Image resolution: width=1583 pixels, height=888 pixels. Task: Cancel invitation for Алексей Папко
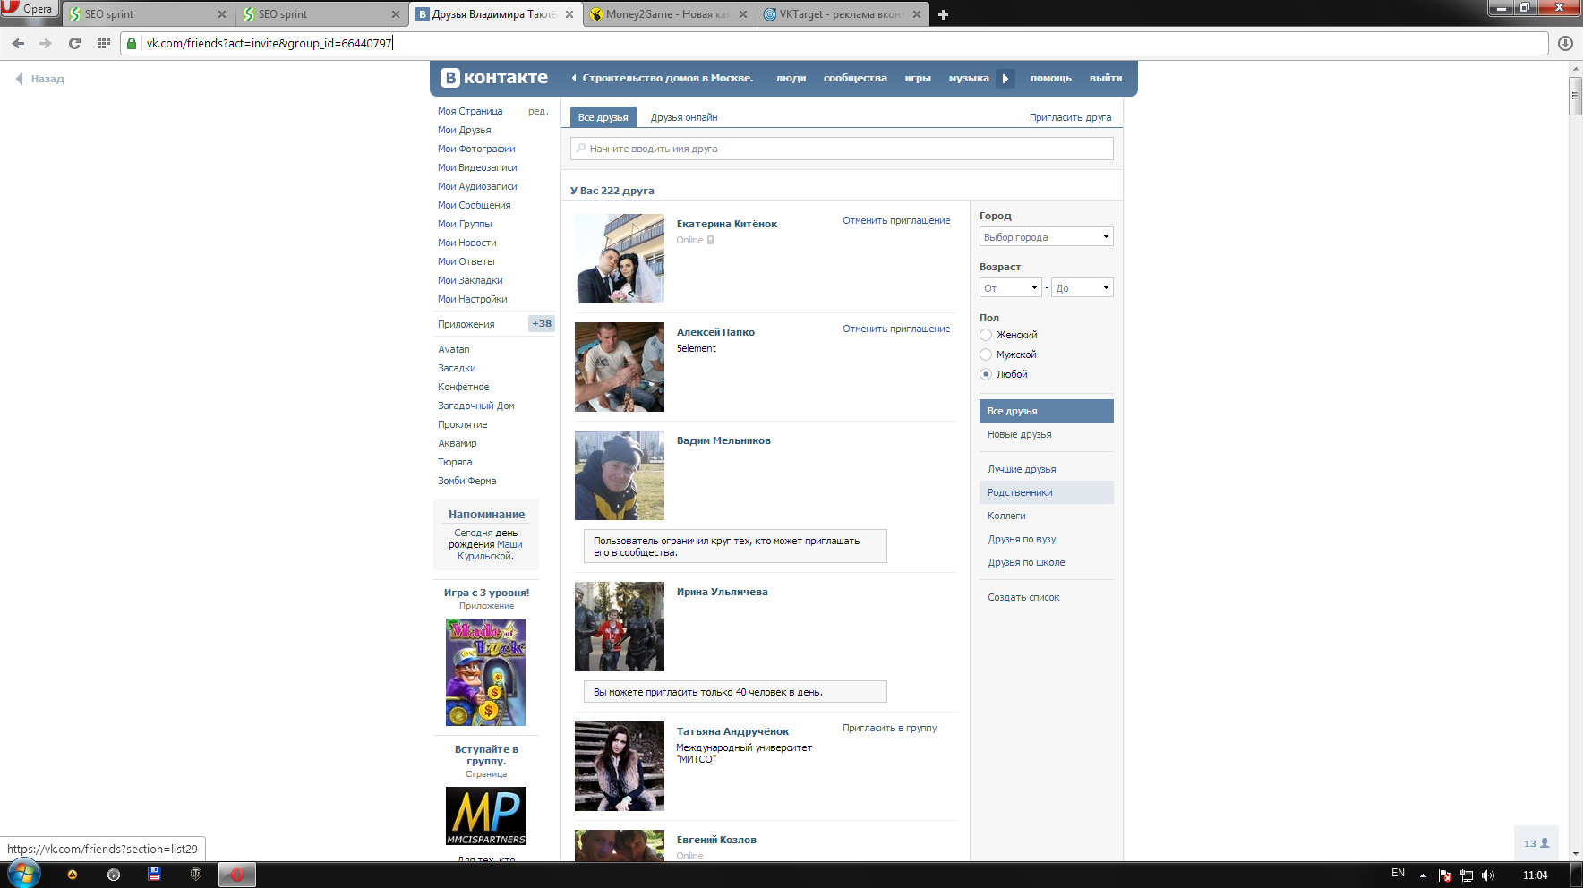tap(896, 329)
